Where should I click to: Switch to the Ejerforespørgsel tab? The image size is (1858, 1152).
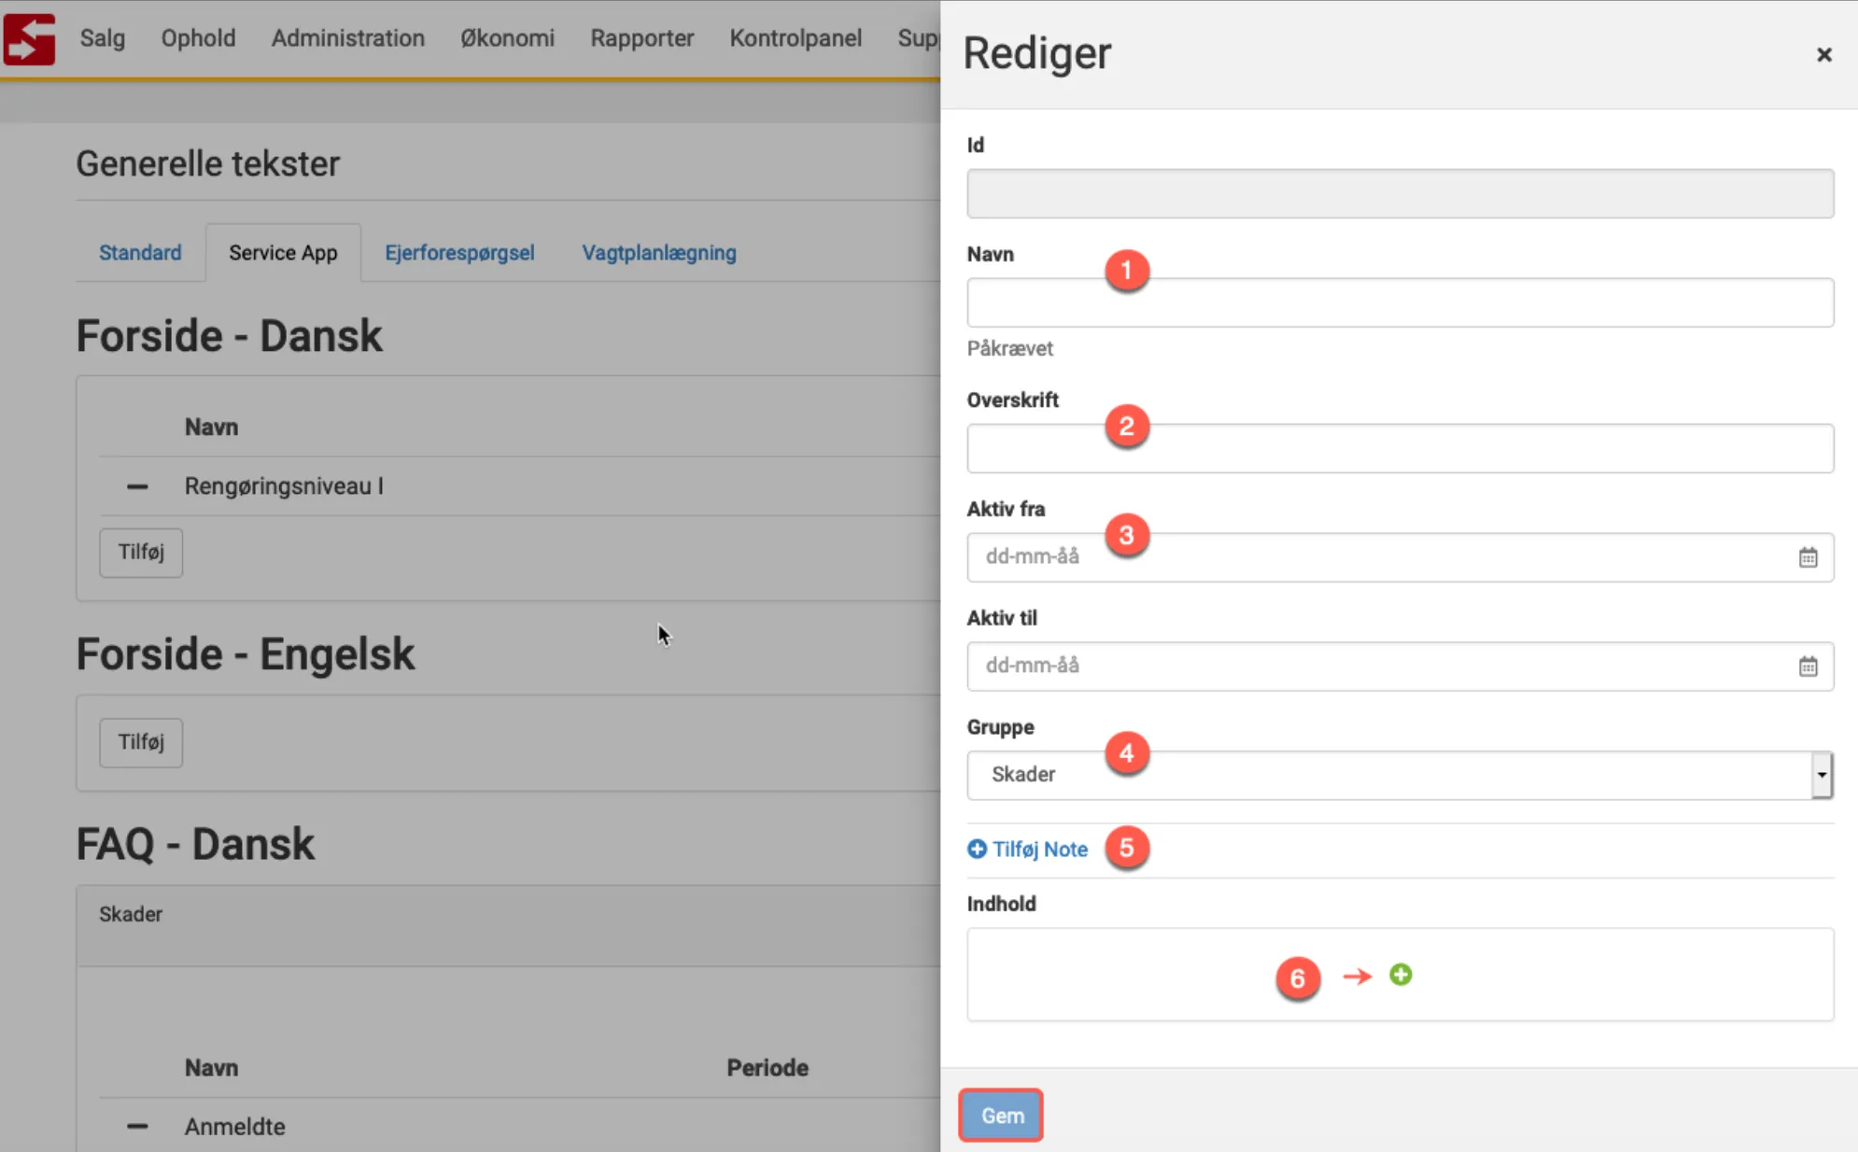[x=459, y=253]
